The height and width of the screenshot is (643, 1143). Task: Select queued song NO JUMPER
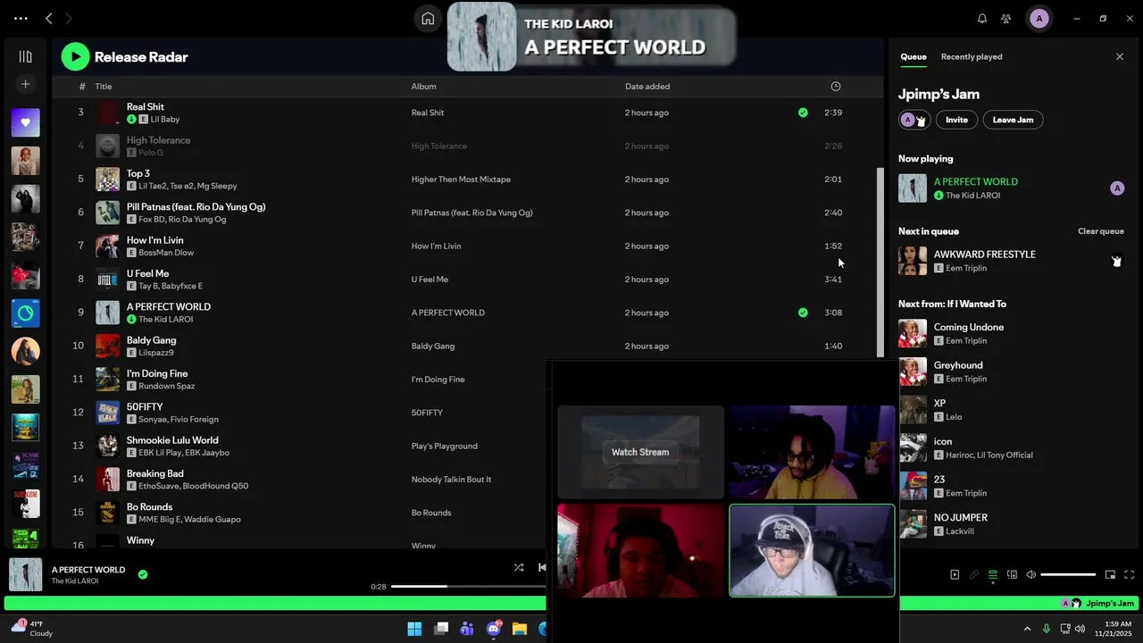click(x=960, y=518)
